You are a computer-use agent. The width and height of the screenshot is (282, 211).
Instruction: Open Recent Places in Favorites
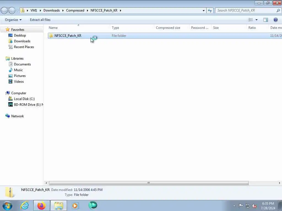click(24, 47)
